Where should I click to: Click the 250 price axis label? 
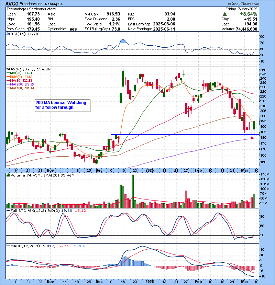263,70
